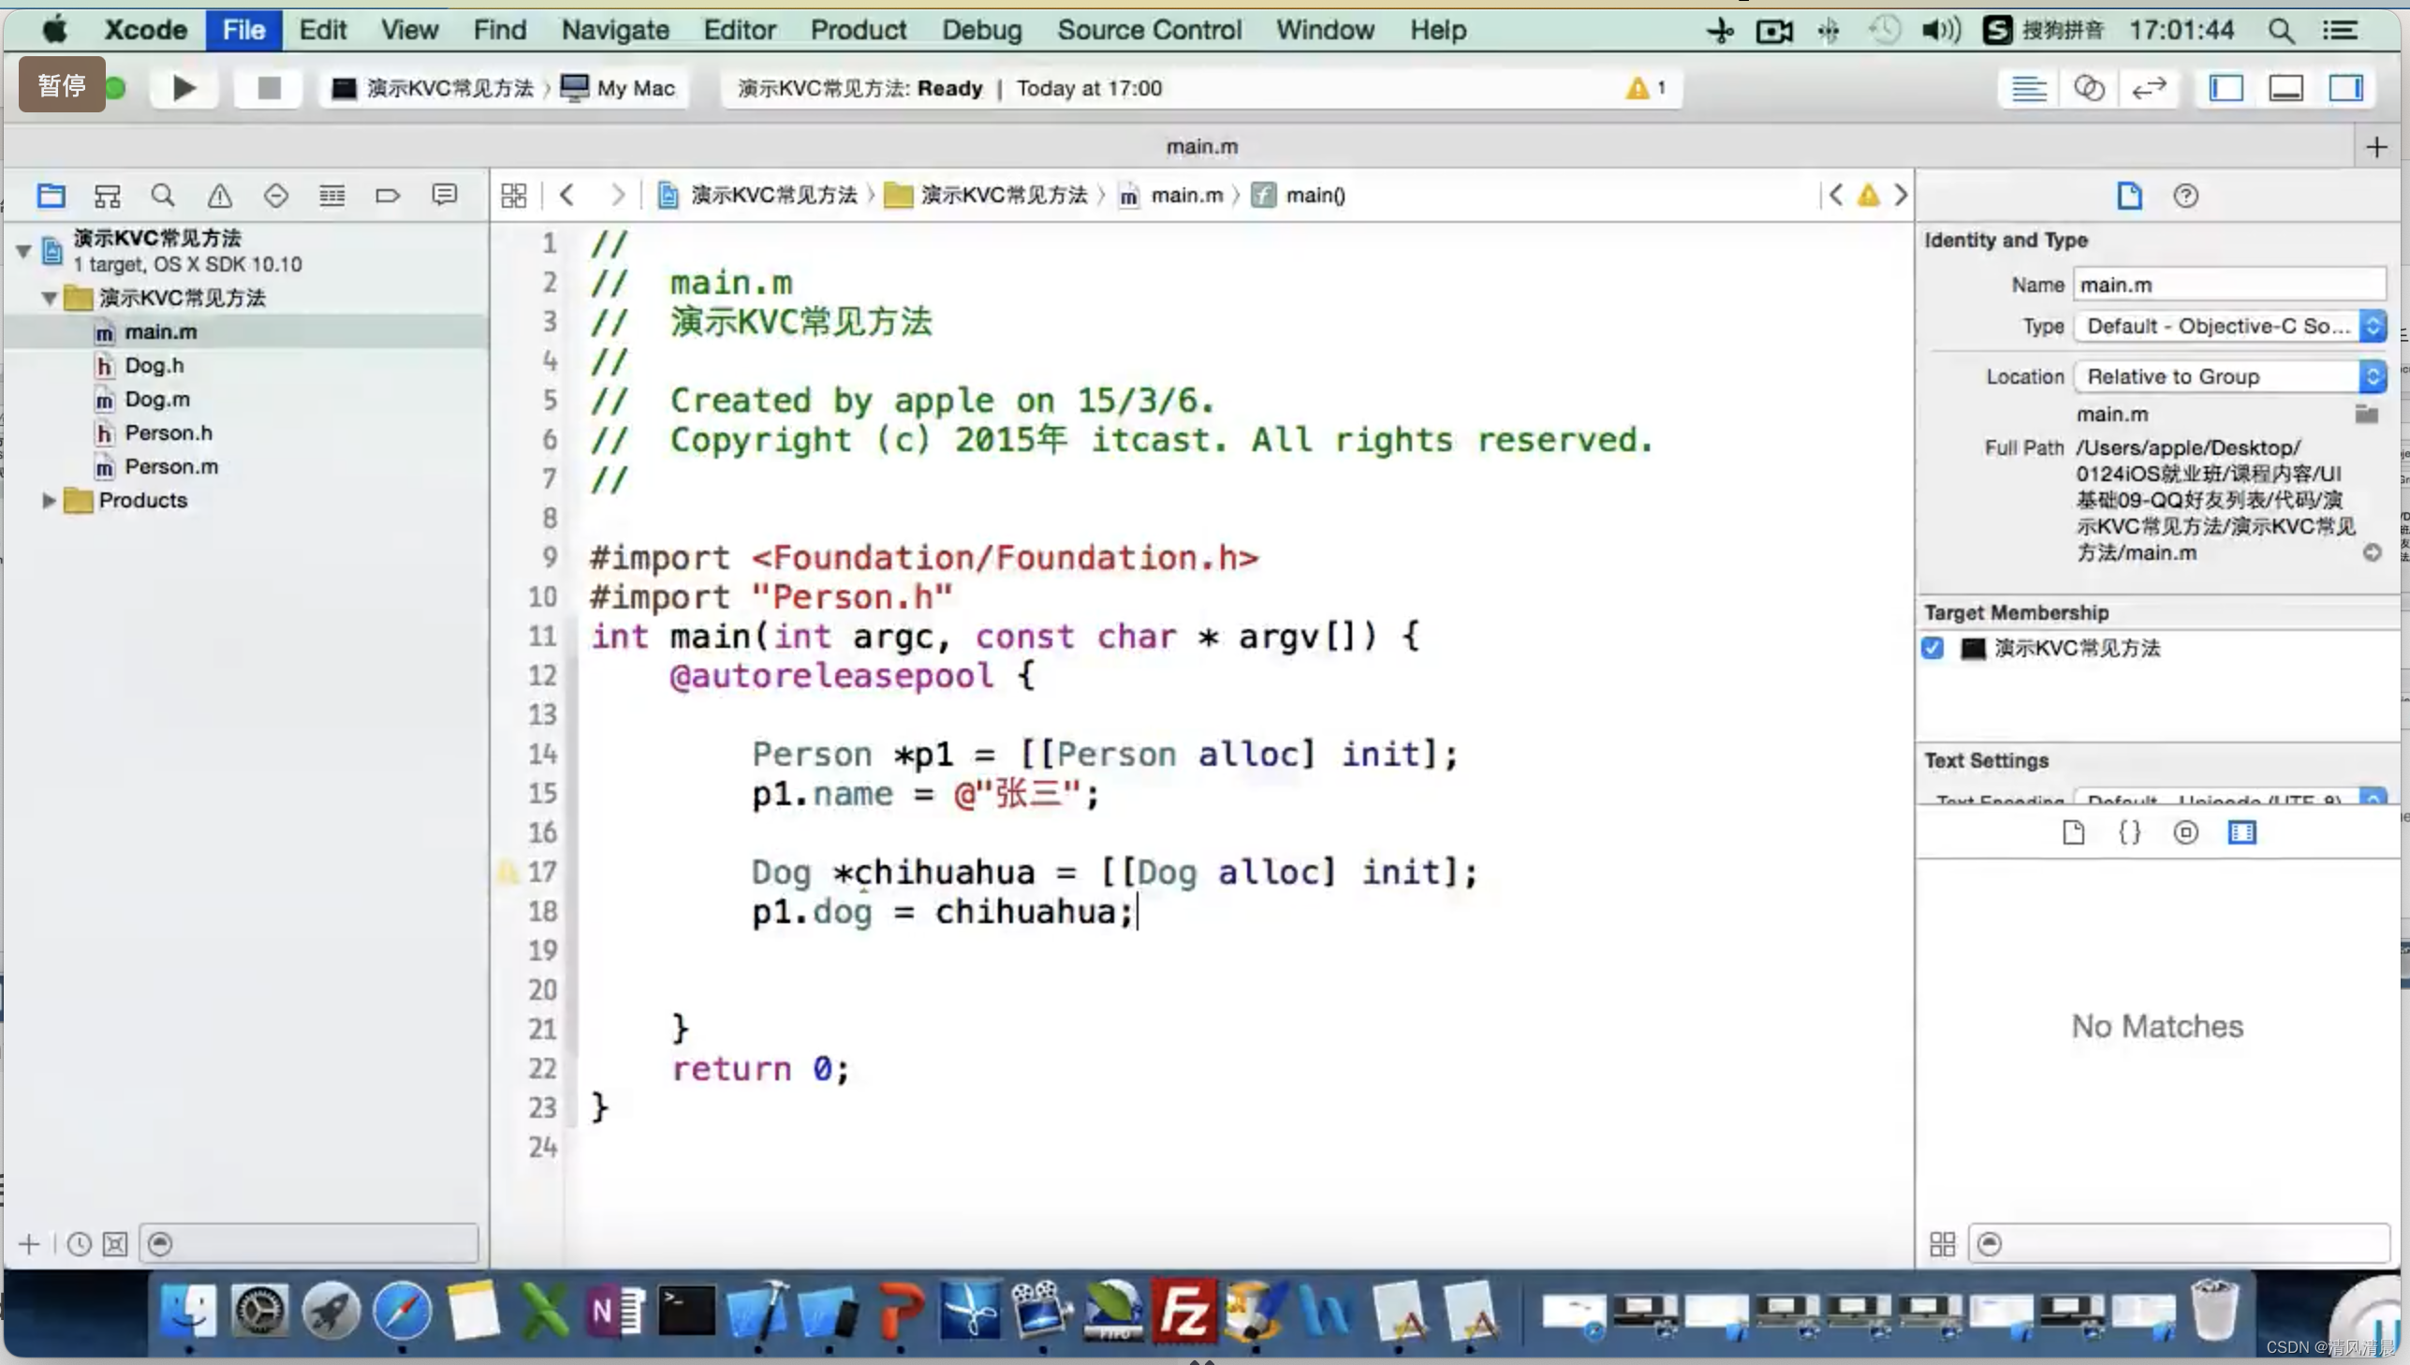
Task: Select main.m file in navigator
Action: point(160,330)
